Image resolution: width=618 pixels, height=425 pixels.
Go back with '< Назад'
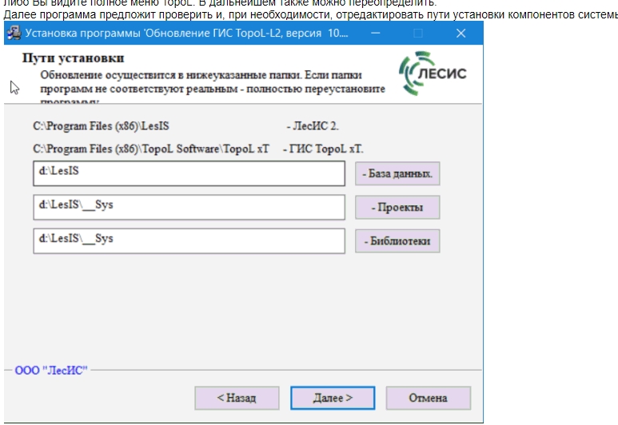coord(237,398)
